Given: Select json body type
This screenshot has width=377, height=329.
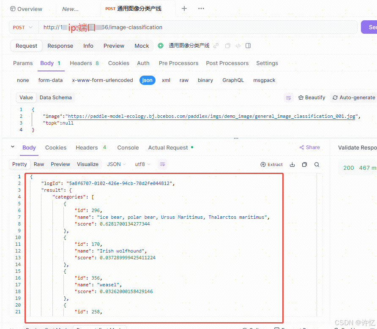Looking at the screenshot, I should [x=147, y=80].
